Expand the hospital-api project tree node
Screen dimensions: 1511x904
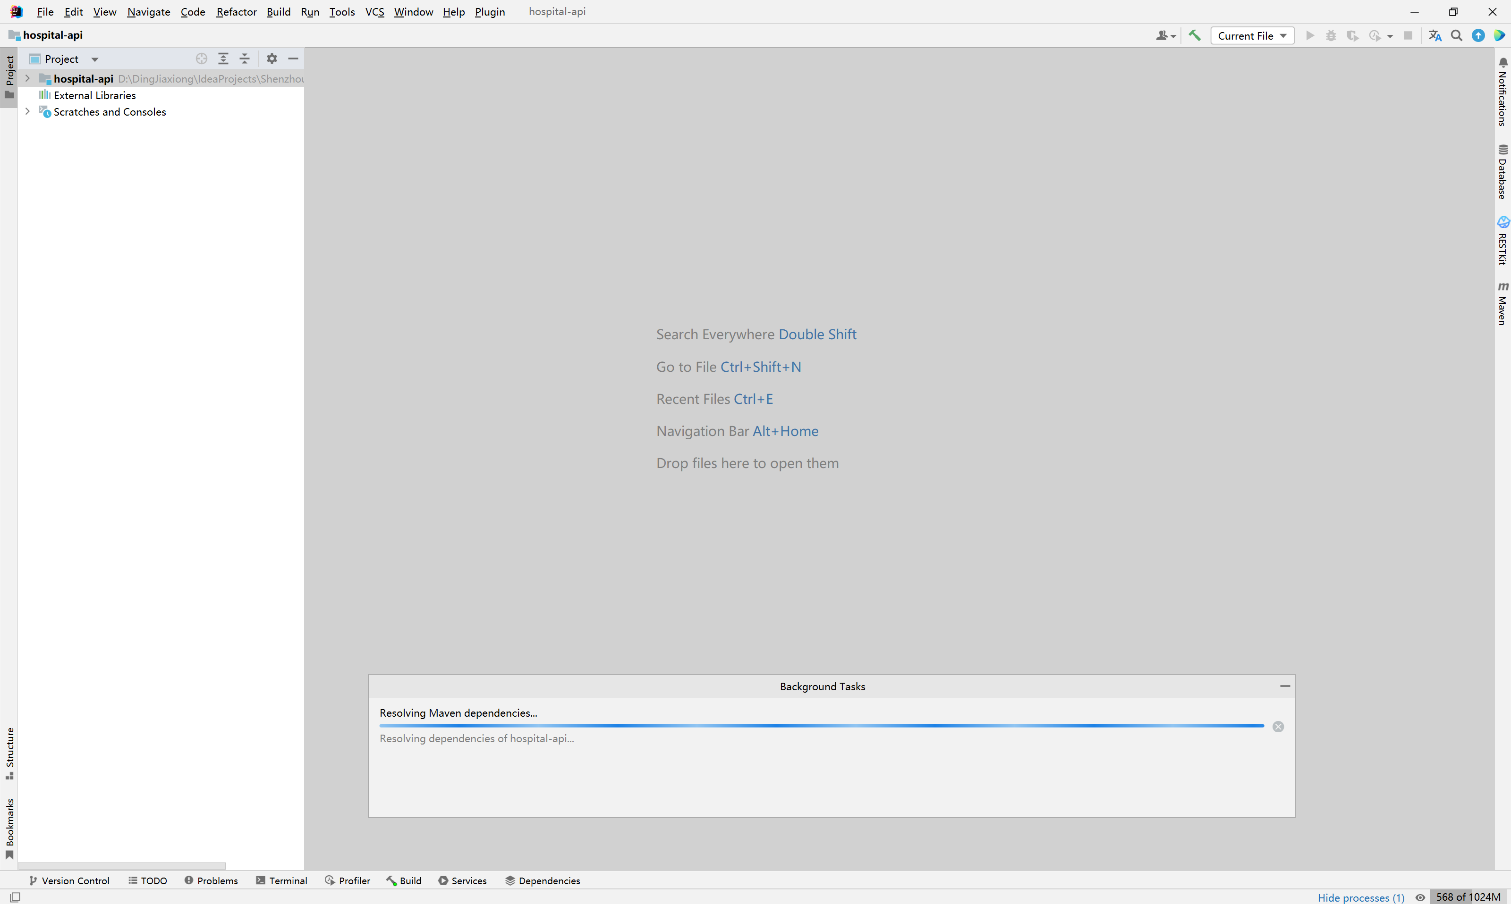coord(26,77)
